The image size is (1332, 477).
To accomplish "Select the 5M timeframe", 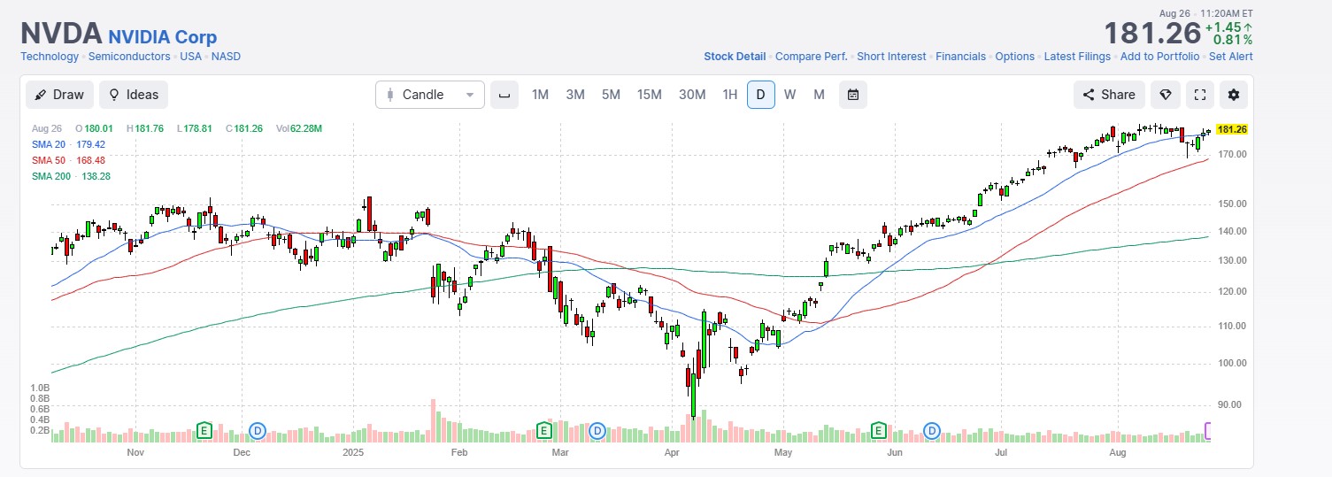I will (x=611, y=95).
